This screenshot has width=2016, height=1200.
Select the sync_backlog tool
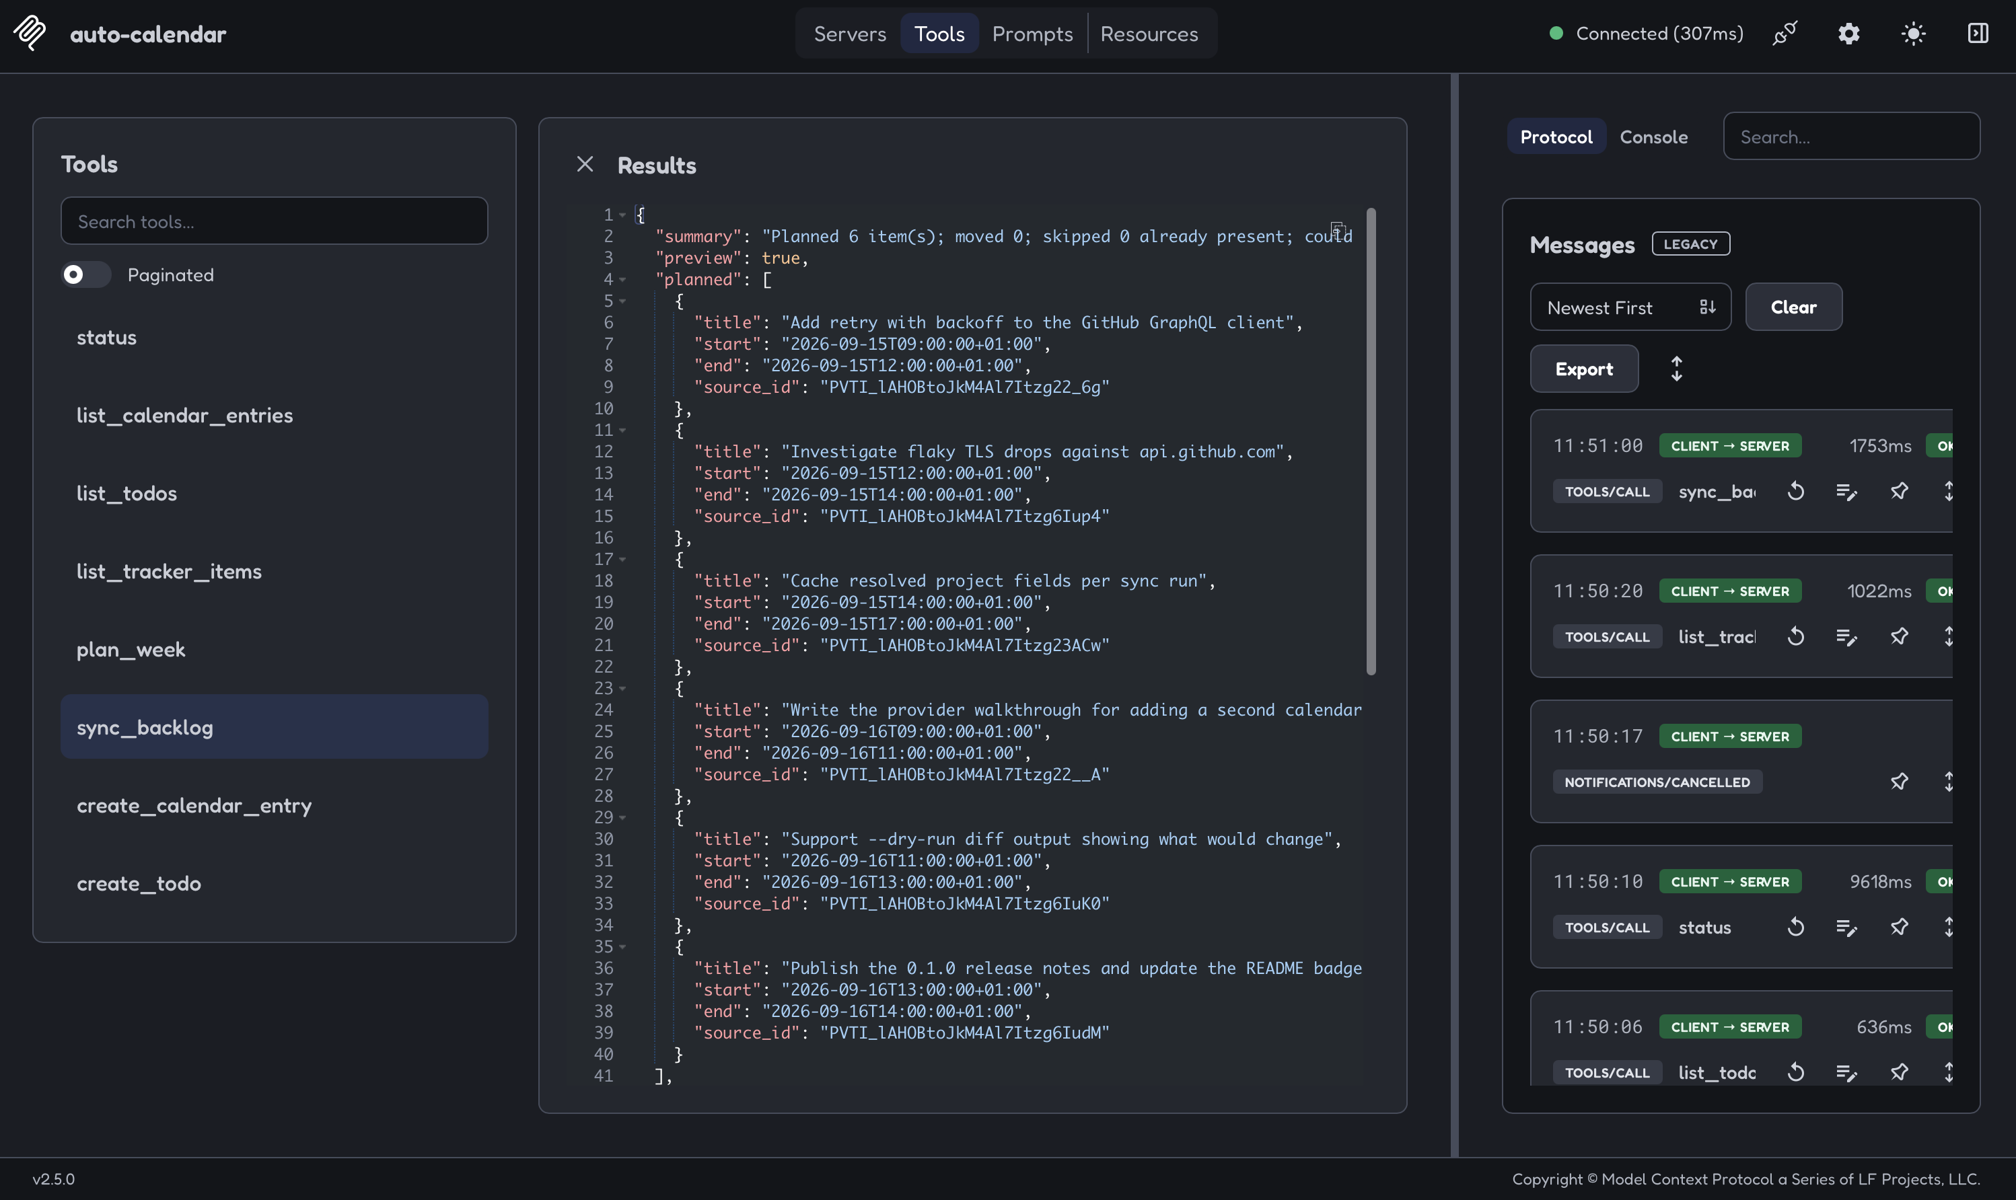pyautogui.click(x=274, y=727)
